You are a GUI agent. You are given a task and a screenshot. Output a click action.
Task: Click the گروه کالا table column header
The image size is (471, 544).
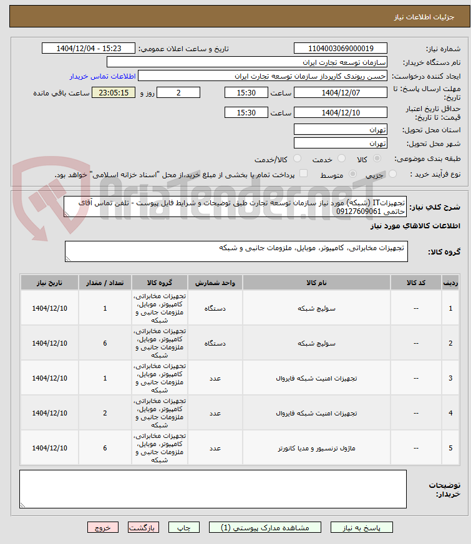(160, 283)
